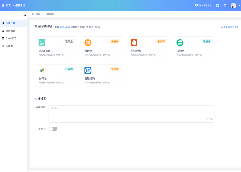Select the 拉钩网 green logo

point(180,43)
